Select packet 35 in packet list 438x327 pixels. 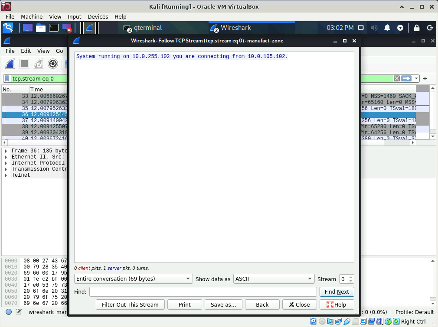click(x=35, y=108)
